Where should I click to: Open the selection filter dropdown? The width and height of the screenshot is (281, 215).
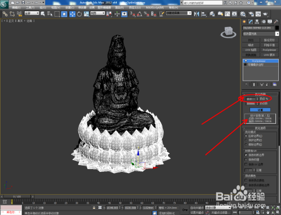(32, 13)
